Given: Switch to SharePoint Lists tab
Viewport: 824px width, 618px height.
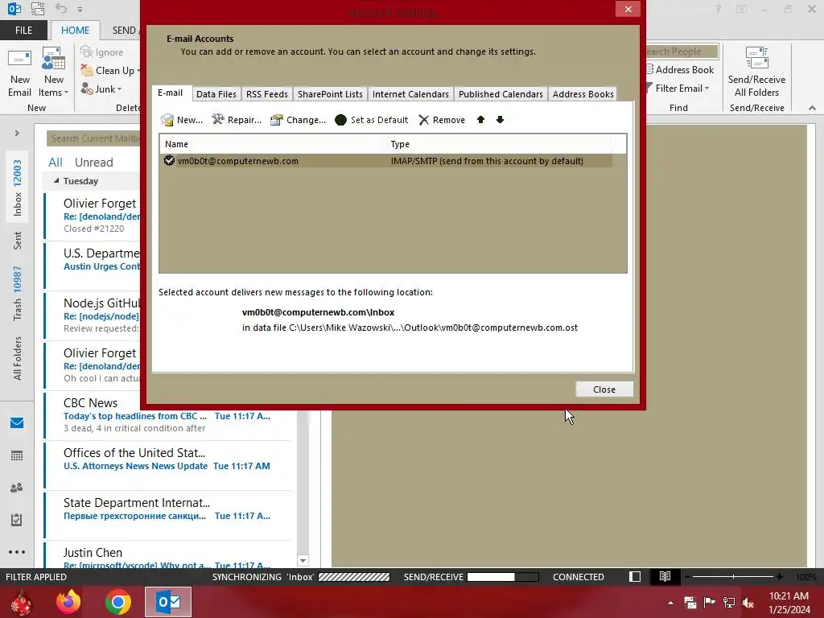Looking at the screenshot, I should [330, 94].
